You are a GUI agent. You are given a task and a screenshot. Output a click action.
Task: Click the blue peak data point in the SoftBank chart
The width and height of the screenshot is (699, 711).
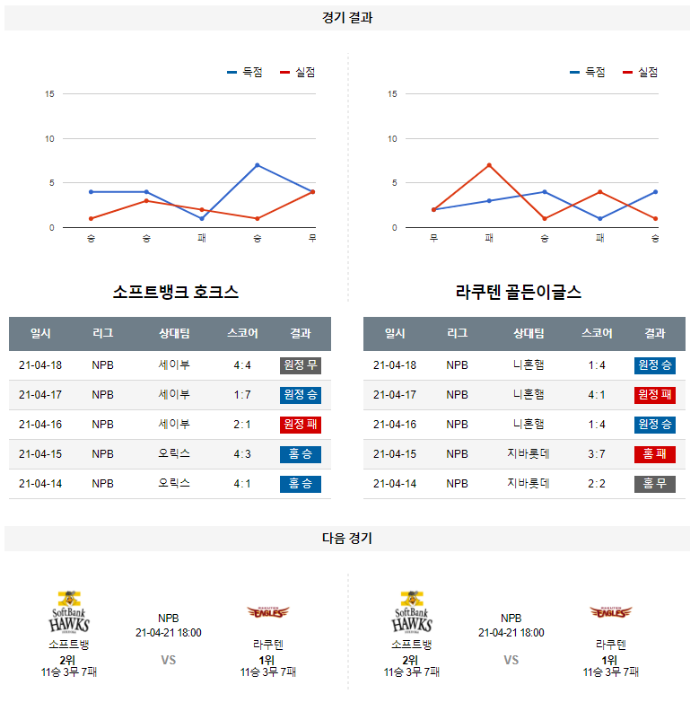click(258, 165)
